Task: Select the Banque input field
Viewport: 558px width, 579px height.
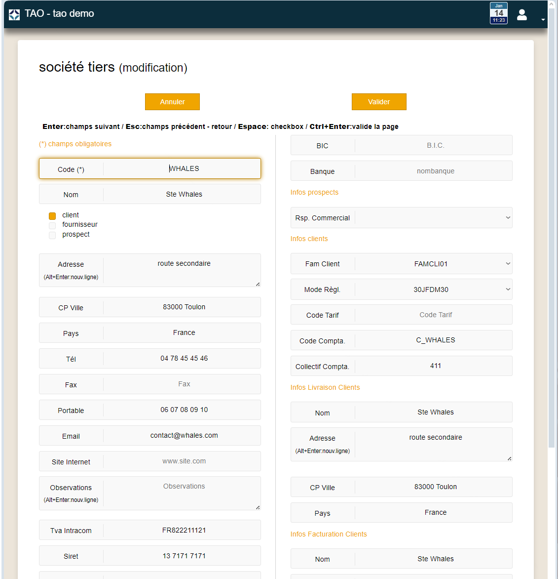Action: [x=433, y=171]
